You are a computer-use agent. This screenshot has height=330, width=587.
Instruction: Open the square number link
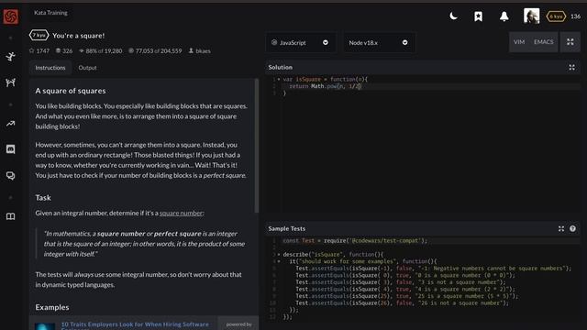(181, 213)
